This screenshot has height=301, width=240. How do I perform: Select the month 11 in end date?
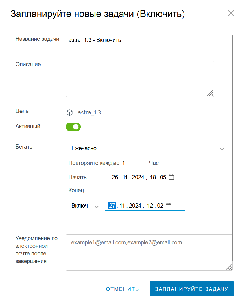[x=122, y=206]
